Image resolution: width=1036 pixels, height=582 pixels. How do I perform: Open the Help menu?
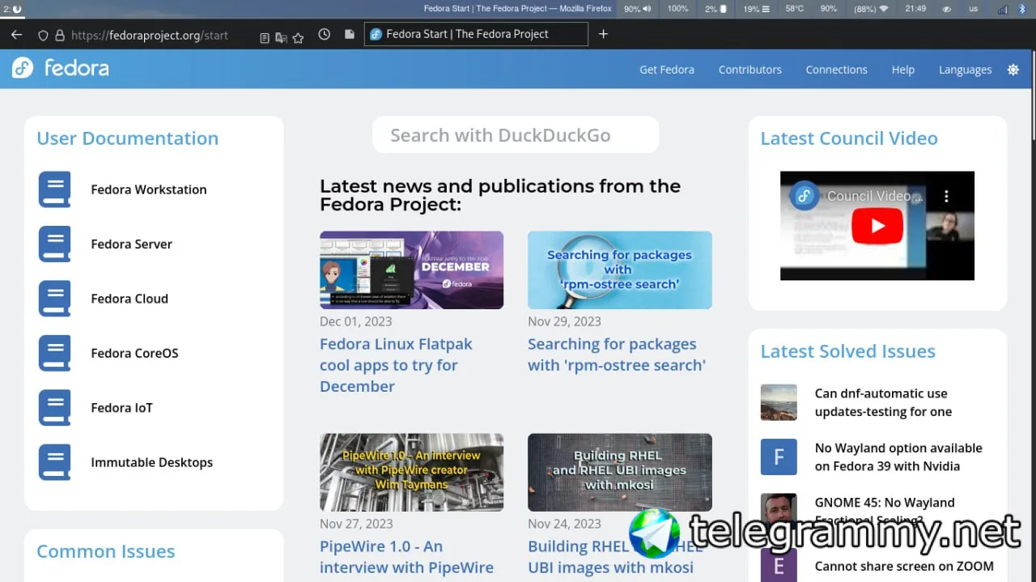pos(903,70)
